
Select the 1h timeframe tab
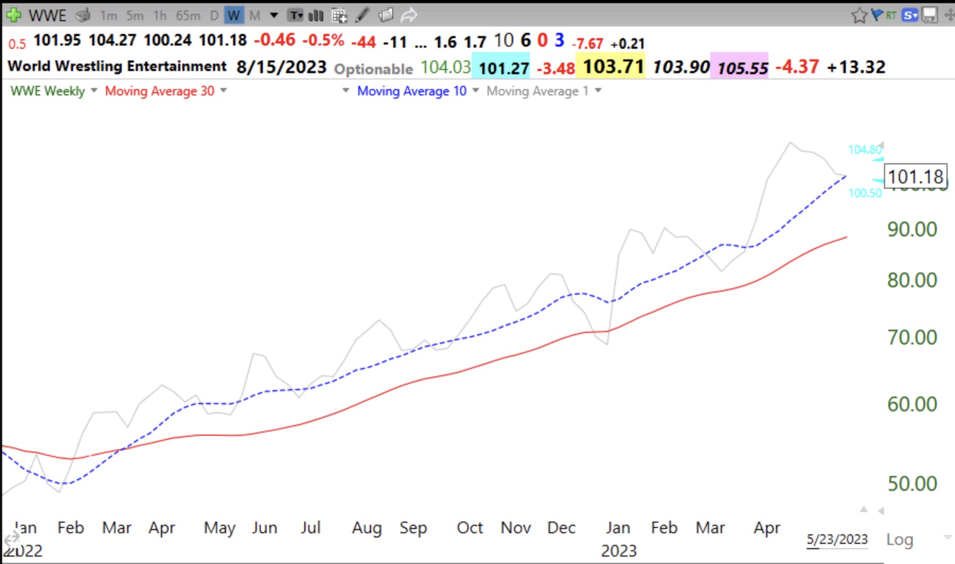pyautogui.click(x=160, y=15)
